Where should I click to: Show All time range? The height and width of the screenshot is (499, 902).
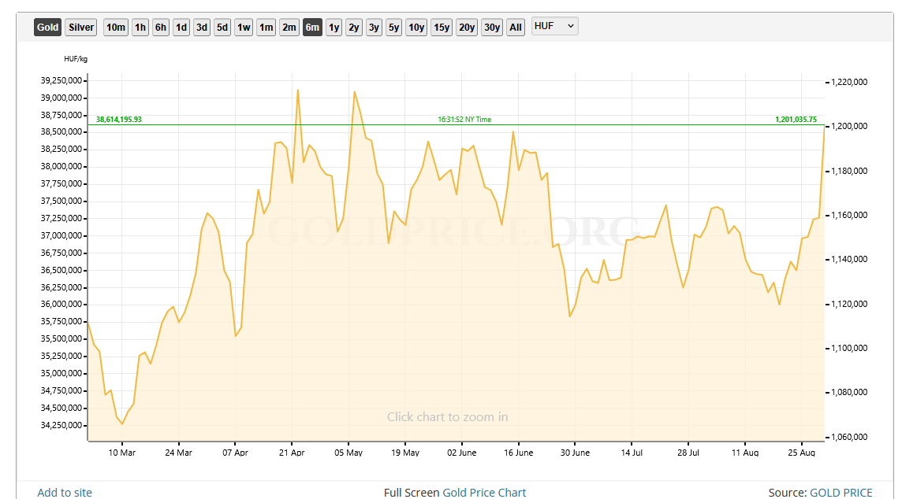(516, 27)
